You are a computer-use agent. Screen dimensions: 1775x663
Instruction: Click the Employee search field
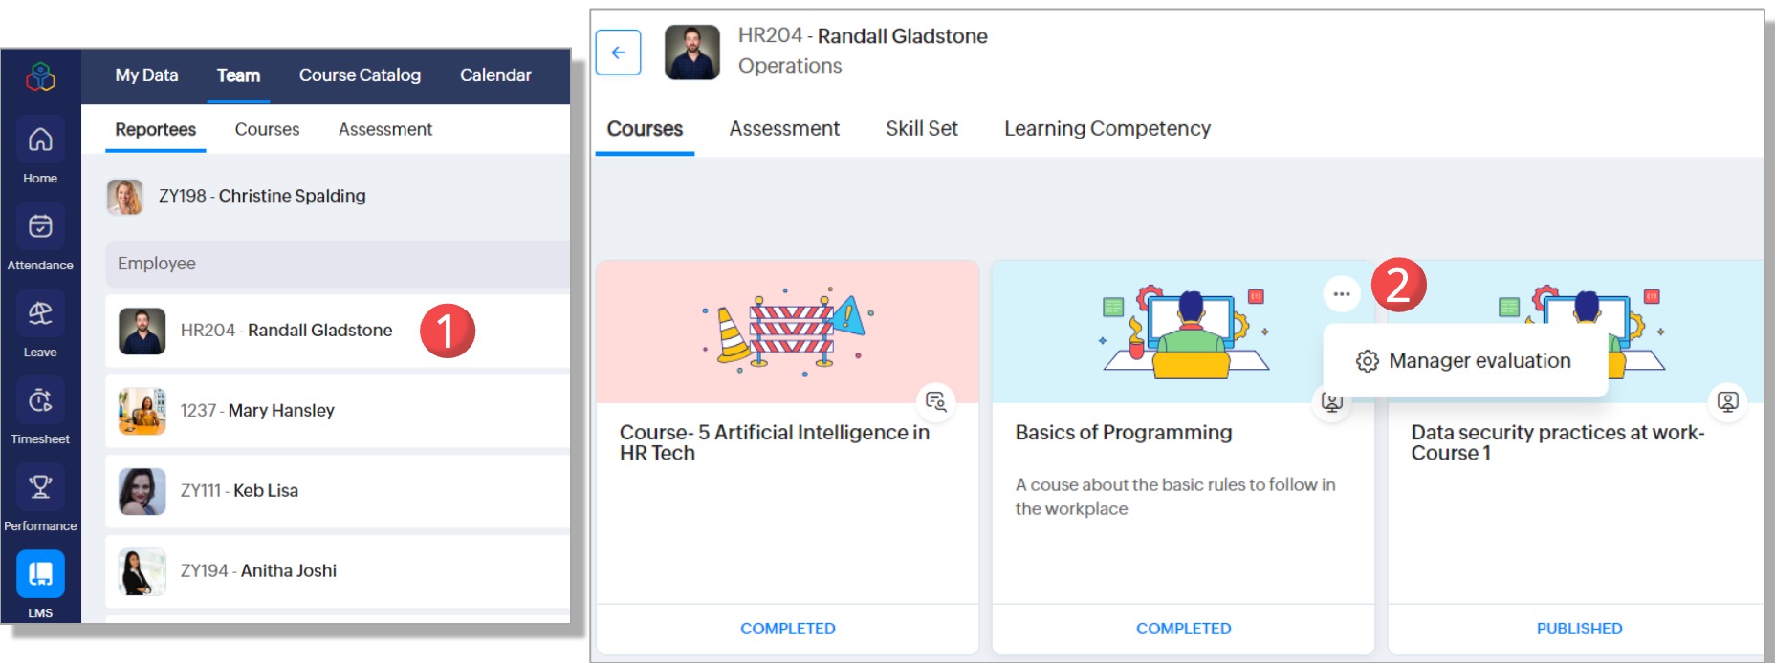[337, 264]
